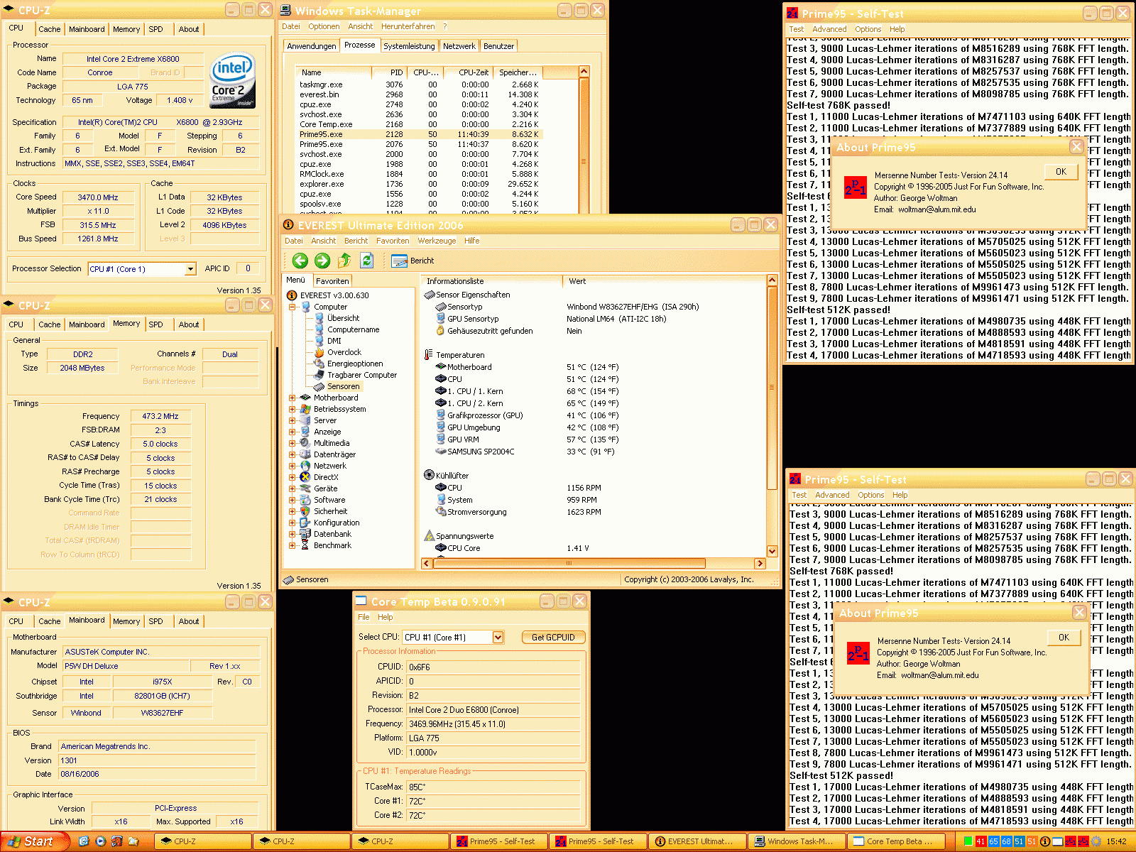This screenshot has width=1136, height=852.
Task: Click the Betriebssystem Windows flag icon in tree
Action: pos(305,409)
